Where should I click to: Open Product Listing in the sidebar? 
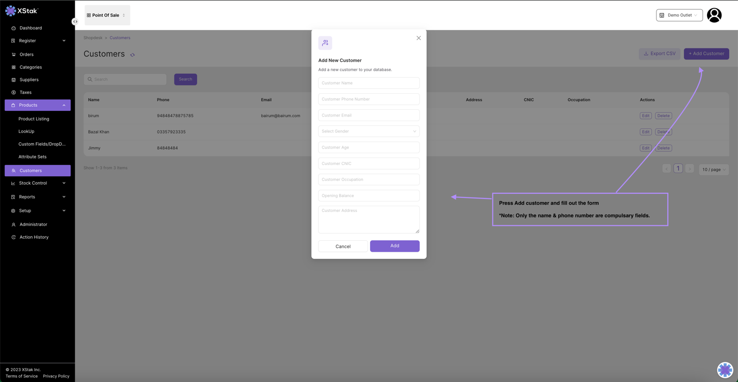pyautogui.click(x=34, y=119)
